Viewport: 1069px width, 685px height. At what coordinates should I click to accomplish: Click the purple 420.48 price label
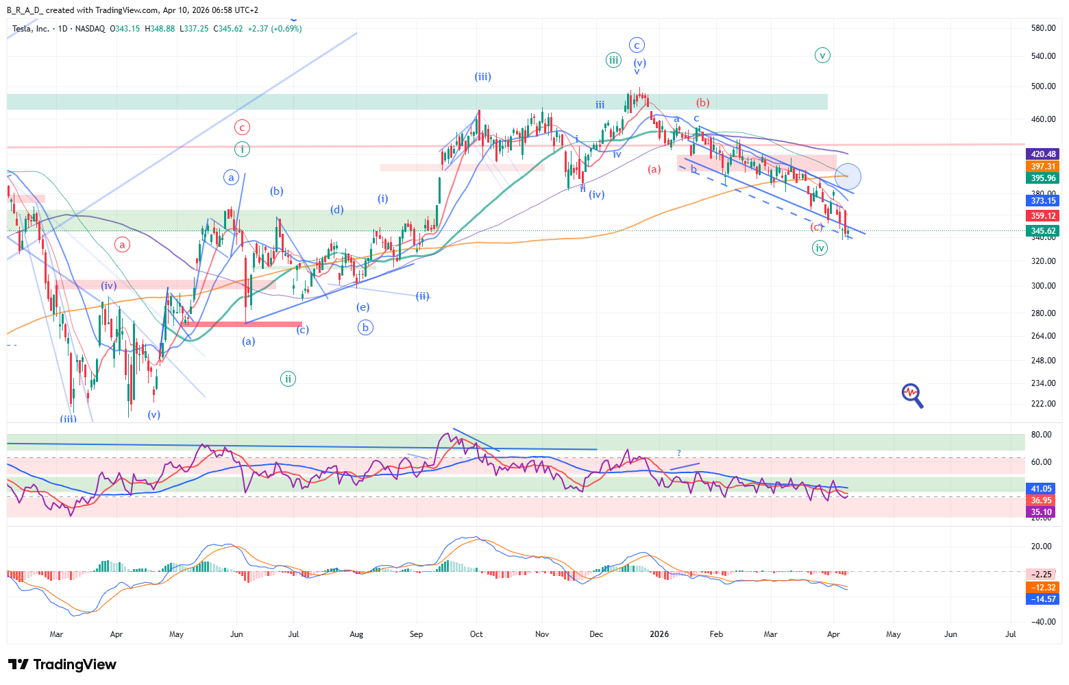[1043, 154]
